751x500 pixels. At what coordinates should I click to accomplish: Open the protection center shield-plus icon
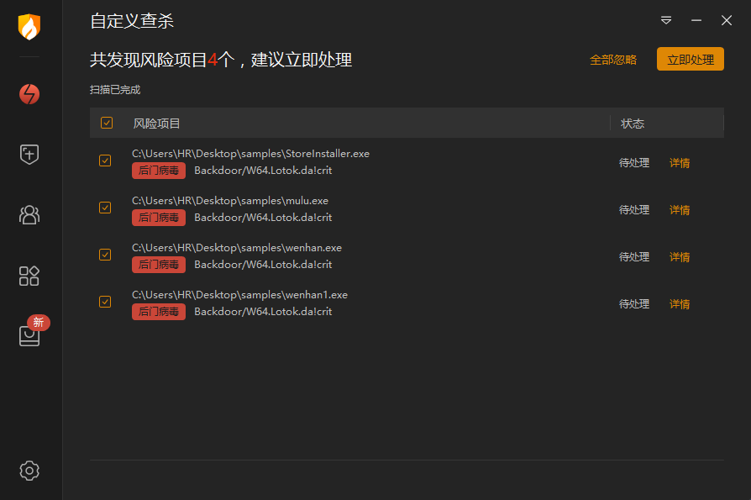29,155
